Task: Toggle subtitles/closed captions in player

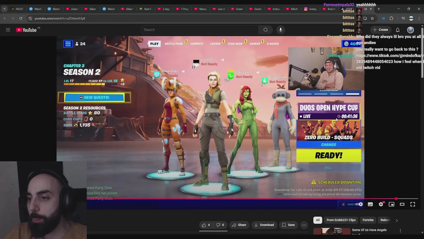Action: coord(370,204)
